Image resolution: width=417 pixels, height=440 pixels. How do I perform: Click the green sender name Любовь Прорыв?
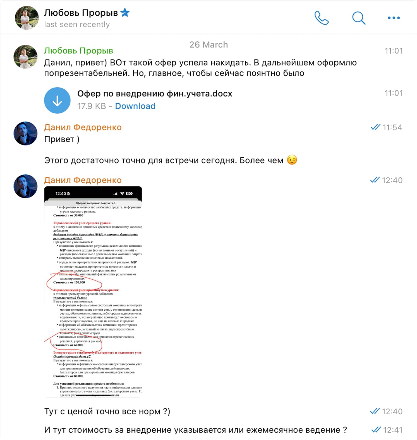coord(78,51)
